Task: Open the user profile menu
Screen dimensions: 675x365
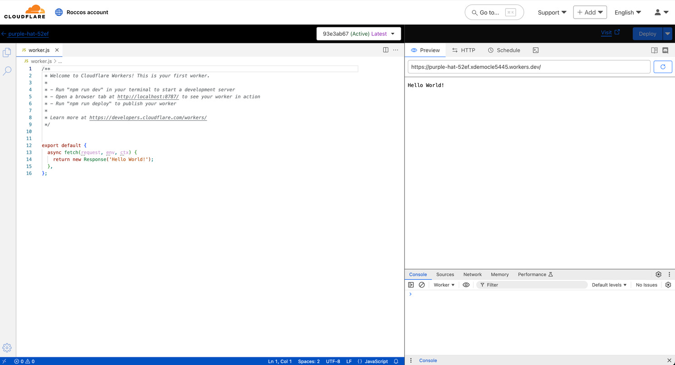Action: click(661, 12)
